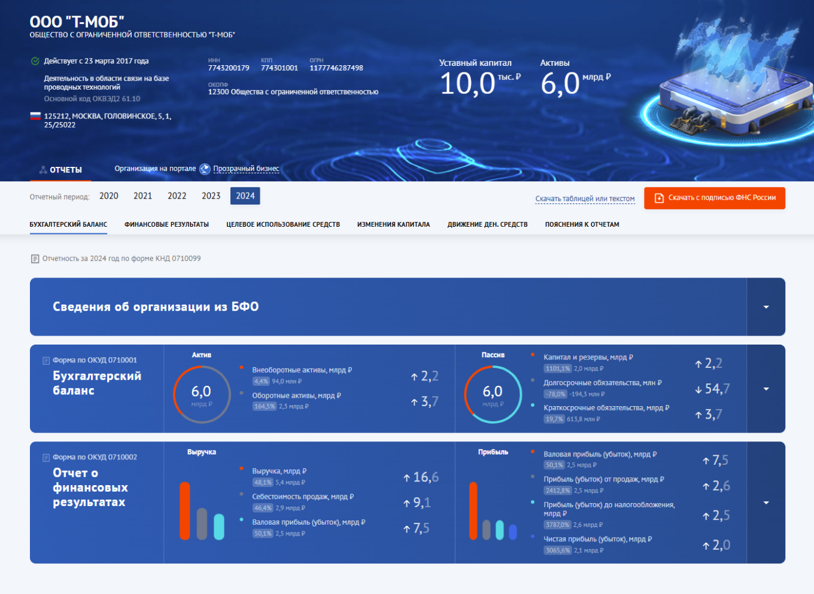Open Движение ден. средств tab
The image size is (814, 594).
pyautogui.click(x=488, y=225)
